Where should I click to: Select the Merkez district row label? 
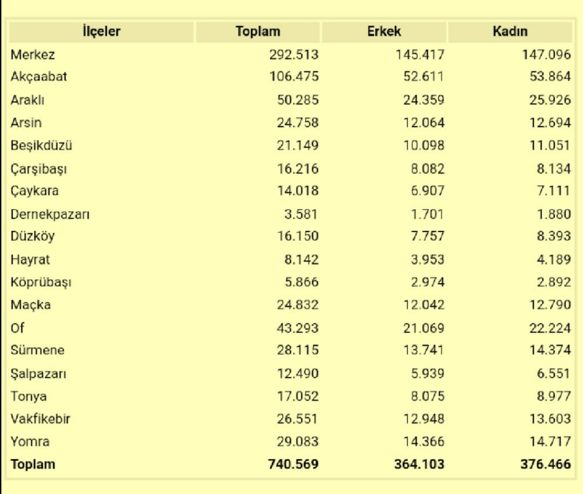click(33, 55)
